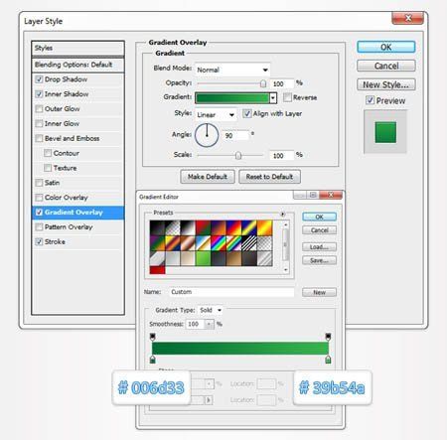Select the Gradient Overlay style label

click(x=74, y=213)
